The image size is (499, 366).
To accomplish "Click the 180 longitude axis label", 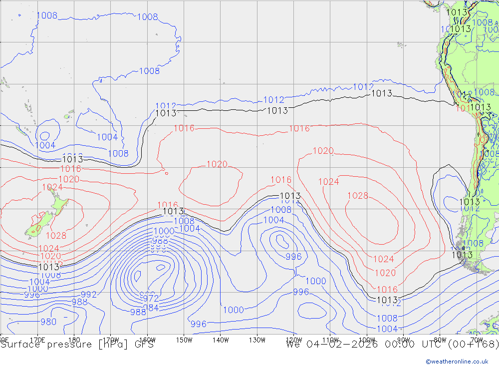I will (x=74, y=340).
